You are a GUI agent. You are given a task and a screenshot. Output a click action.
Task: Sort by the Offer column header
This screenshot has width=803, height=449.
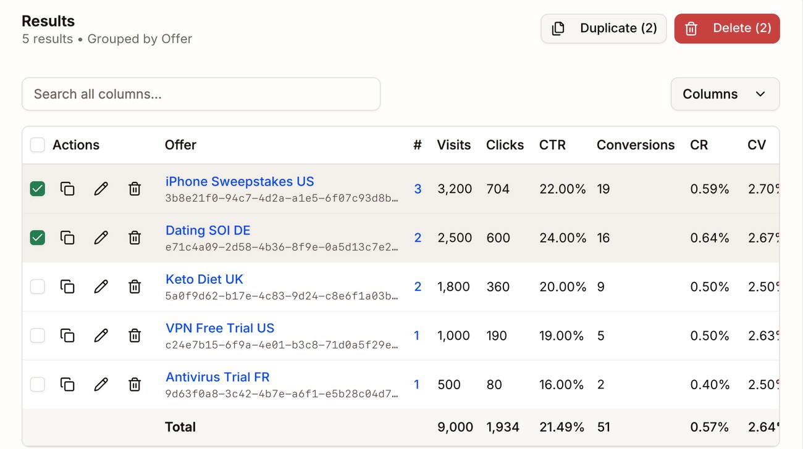[x=180, y=145]
